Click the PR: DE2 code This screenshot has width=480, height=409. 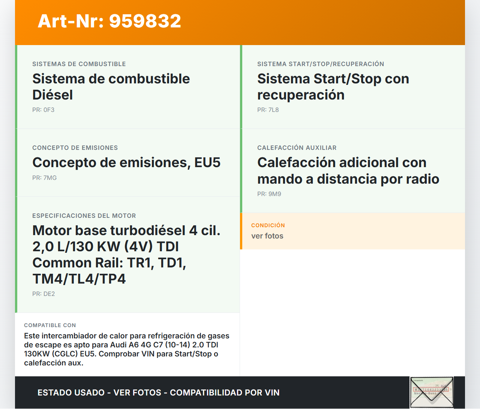click(x=43, y=294)
